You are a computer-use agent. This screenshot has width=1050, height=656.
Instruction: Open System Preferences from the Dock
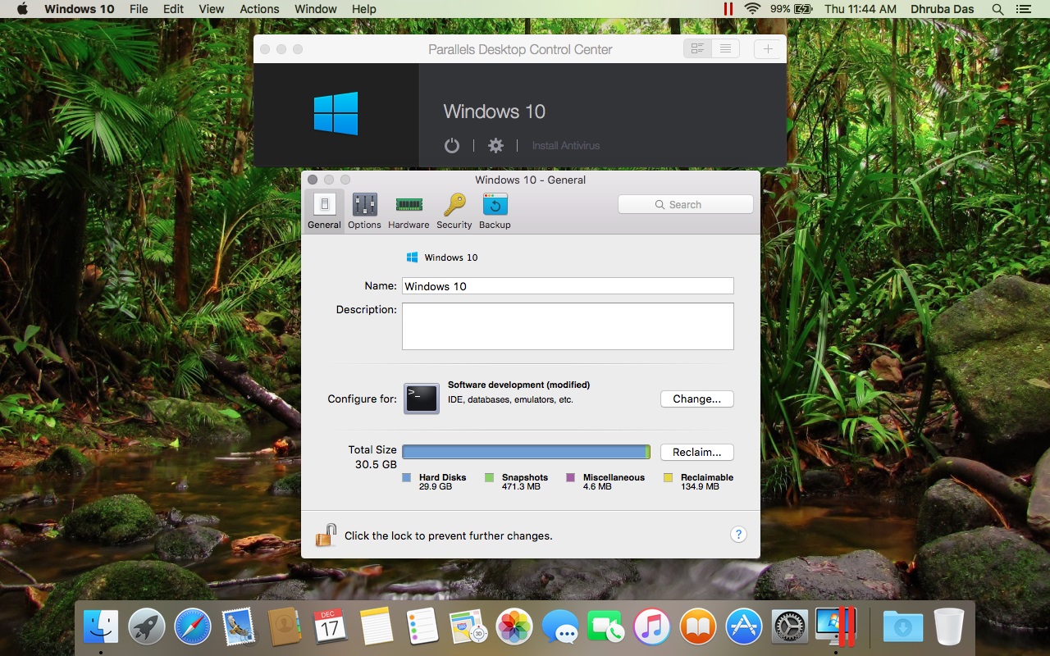[x=790, y=627]
